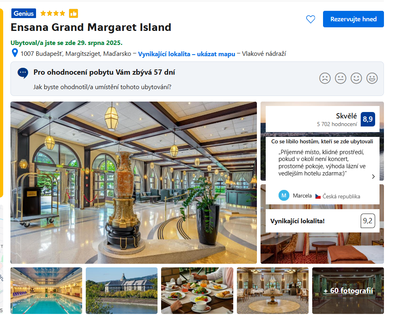Click the Genius badge
The image size is (408, 328).
click(24, 13)
